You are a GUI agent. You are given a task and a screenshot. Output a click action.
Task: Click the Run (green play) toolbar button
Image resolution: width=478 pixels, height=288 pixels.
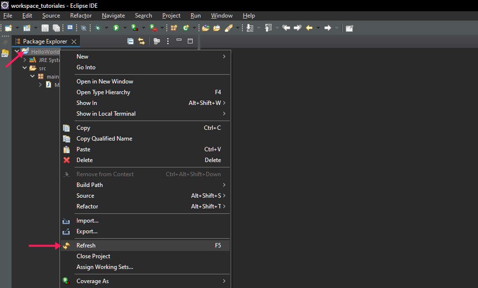click(116, 28)
